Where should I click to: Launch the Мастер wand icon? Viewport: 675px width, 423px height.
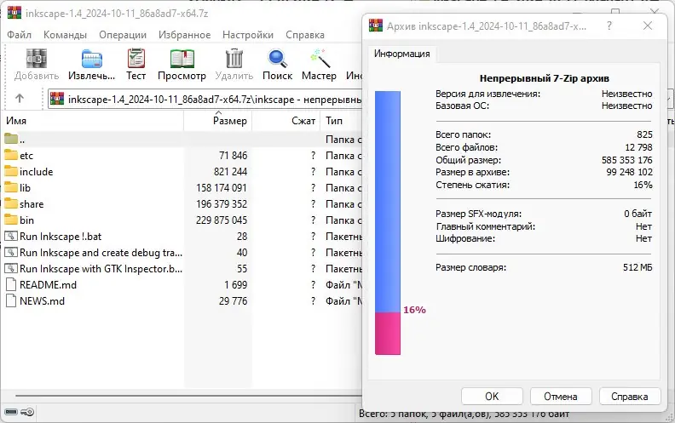pyautogui.click(x=320, y=59)
